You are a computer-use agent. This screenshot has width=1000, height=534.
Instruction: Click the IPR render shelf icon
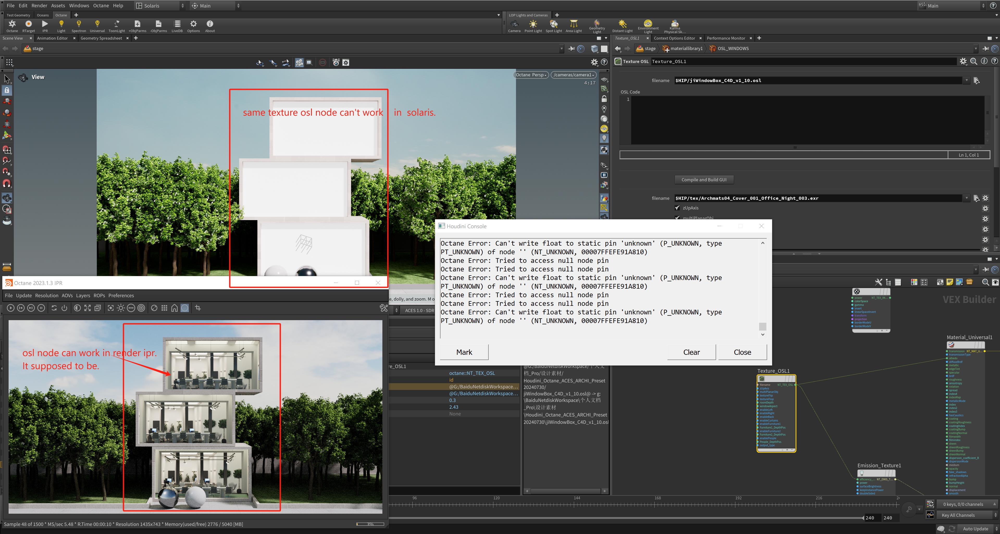tap(45, 26)
